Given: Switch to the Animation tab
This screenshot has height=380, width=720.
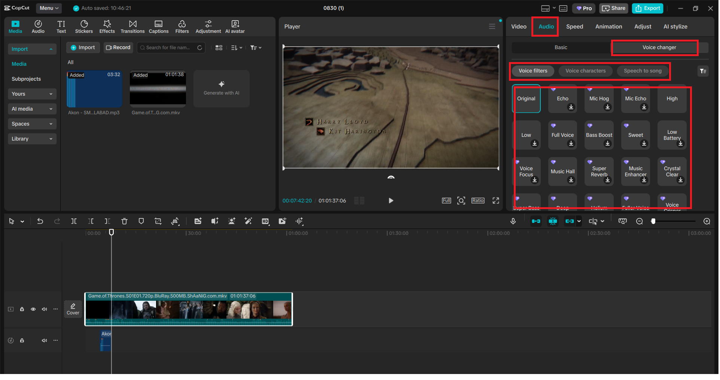Looking at the screenshot, I should click(608, 27).
